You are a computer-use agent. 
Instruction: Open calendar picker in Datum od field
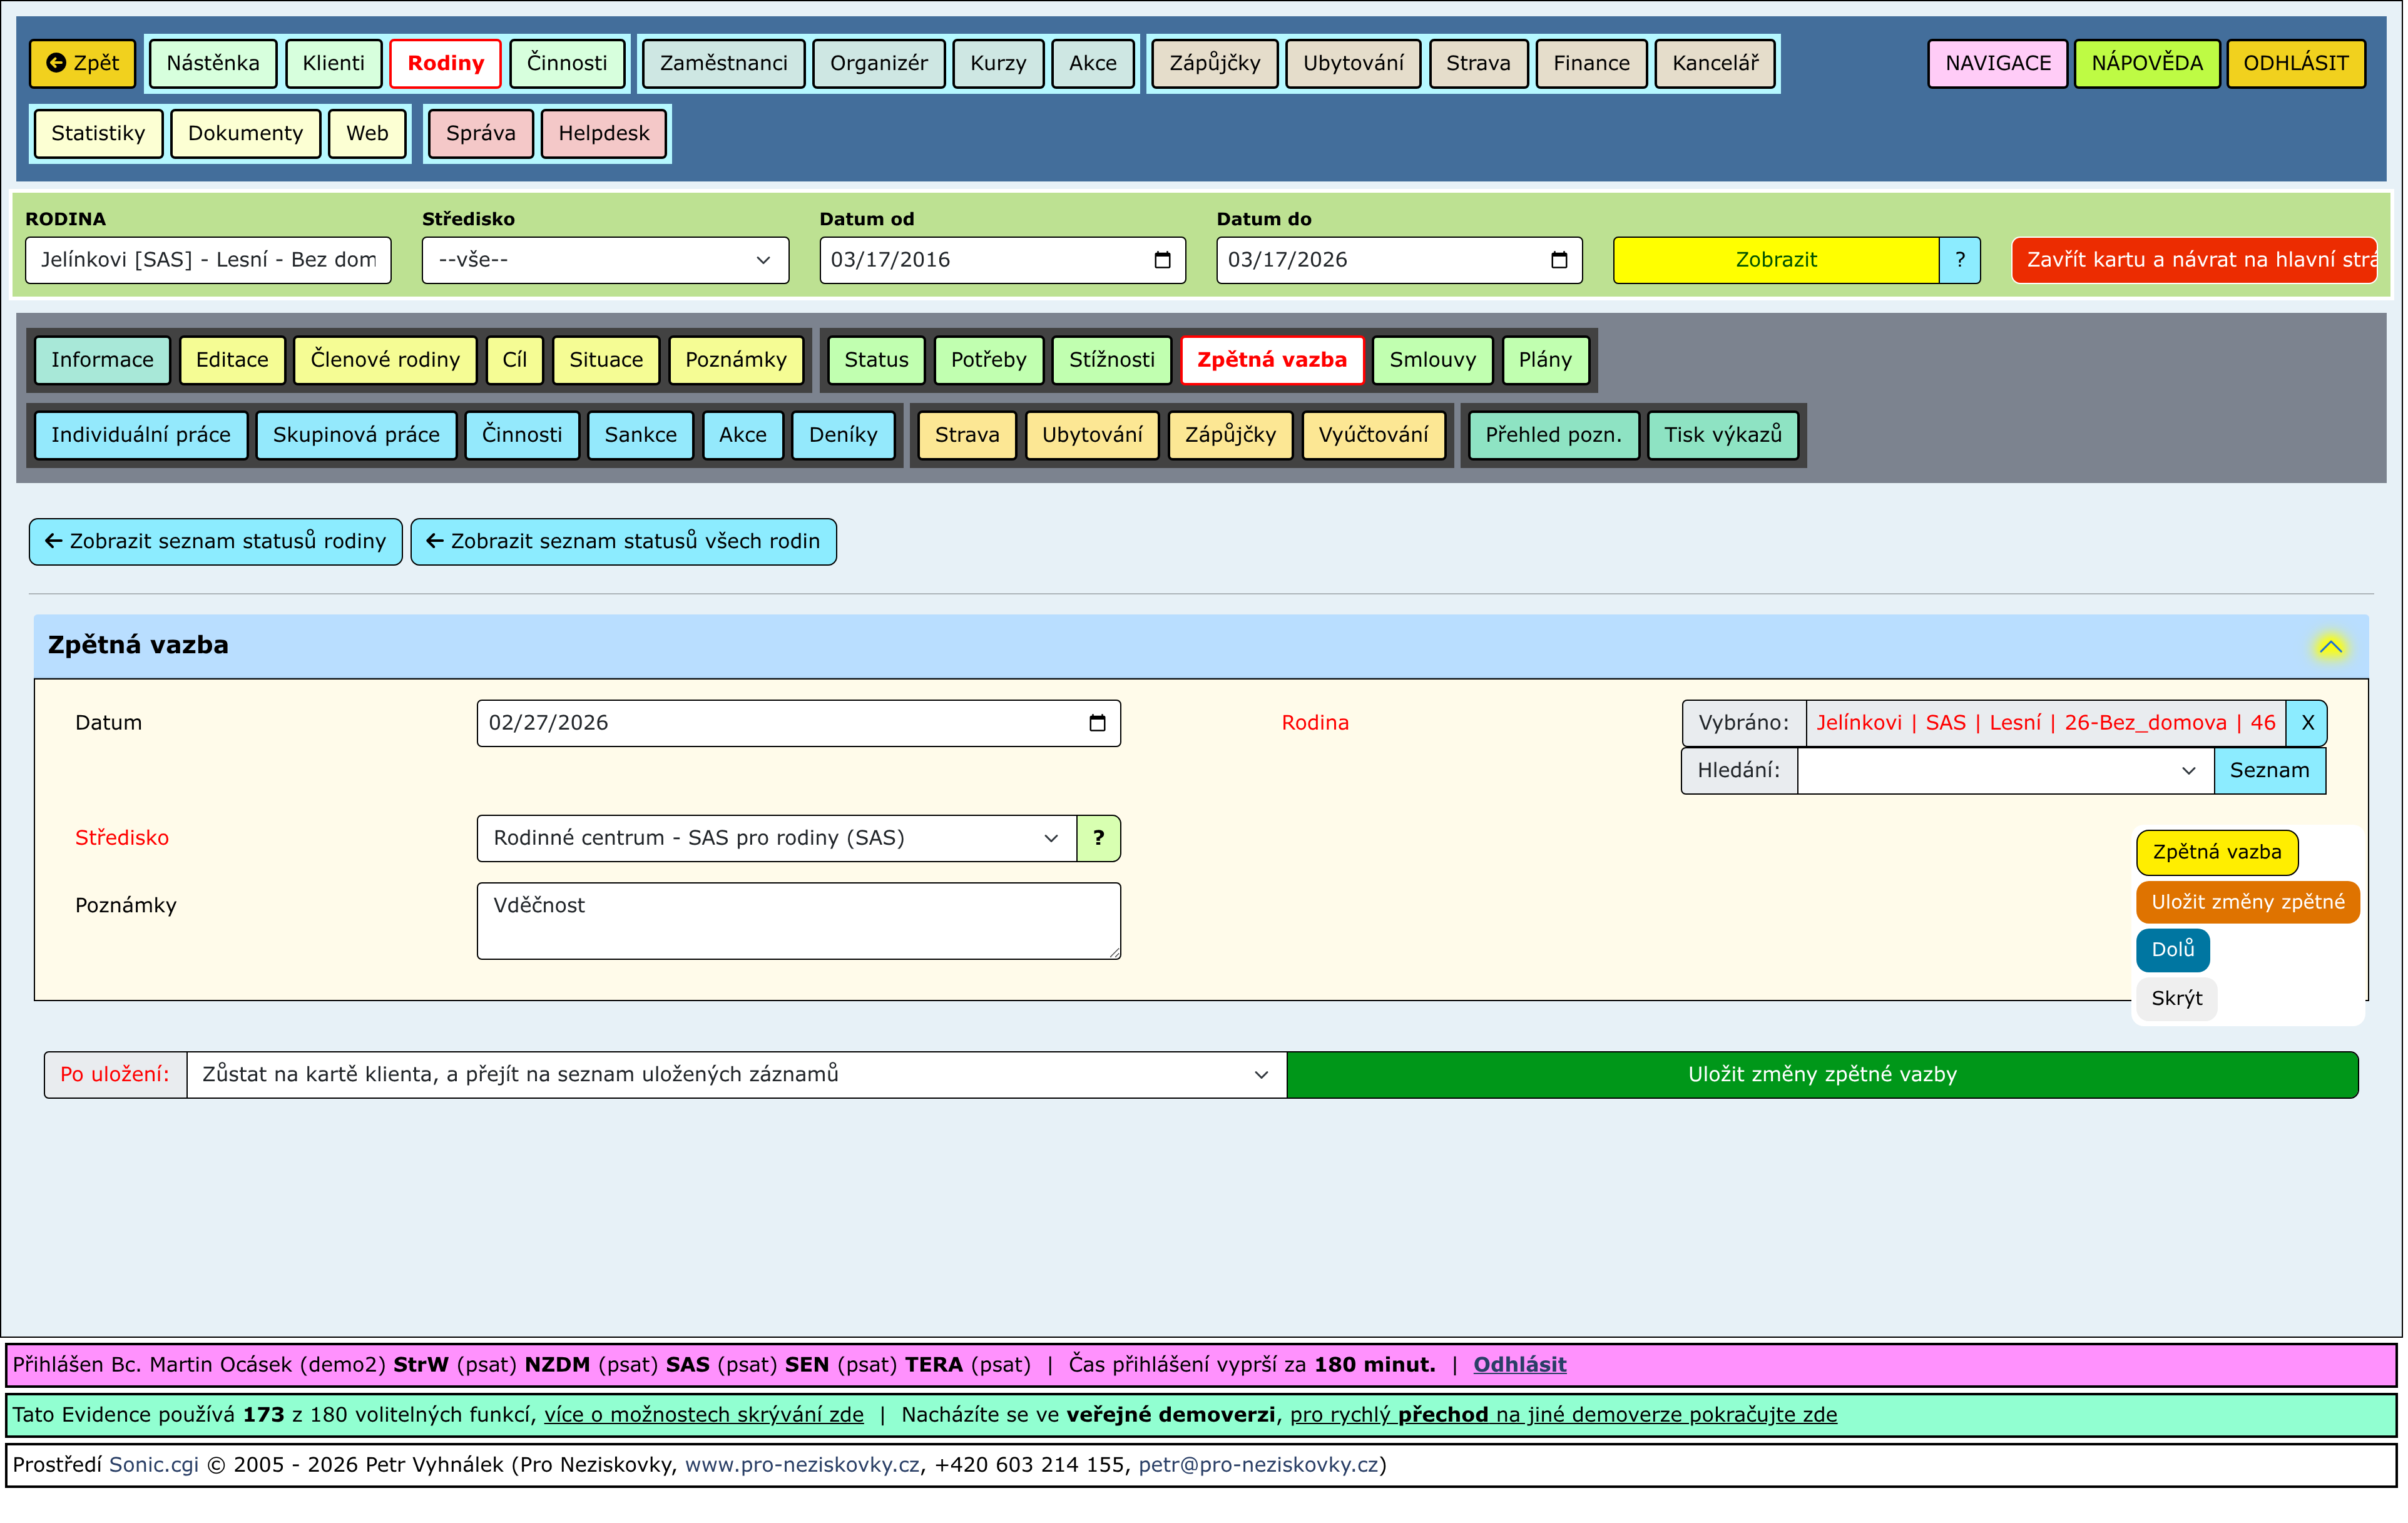click(x=1162, y=260)
